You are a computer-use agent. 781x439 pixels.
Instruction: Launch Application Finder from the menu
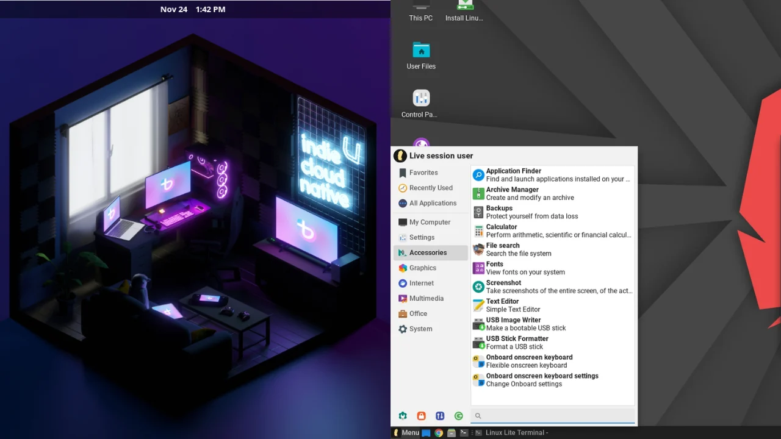[x=552, y=175]
